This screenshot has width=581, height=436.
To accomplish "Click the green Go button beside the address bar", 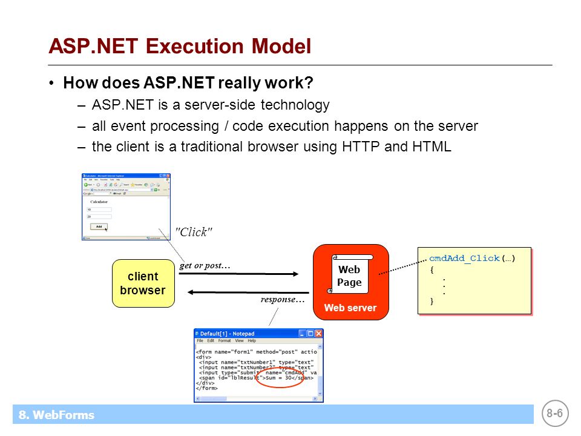I will [156, 190].
